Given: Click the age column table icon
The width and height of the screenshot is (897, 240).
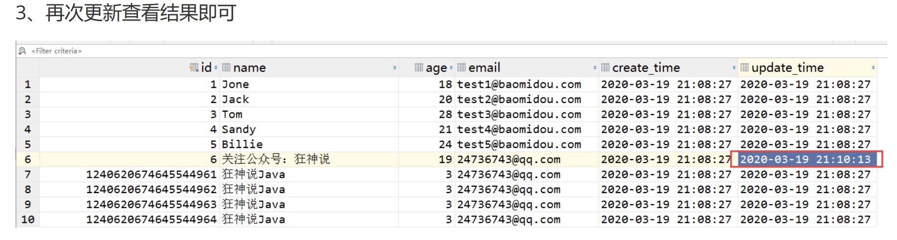Looking at the screenshot, I should click(419, 68).
